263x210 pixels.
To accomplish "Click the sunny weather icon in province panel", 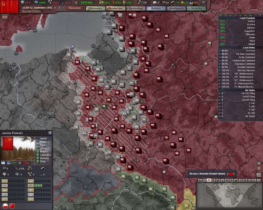I will click(3, 163).
